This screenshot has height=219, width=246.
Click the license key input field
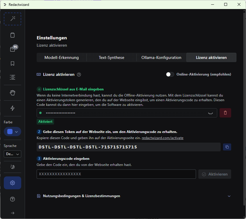[127, 113]
